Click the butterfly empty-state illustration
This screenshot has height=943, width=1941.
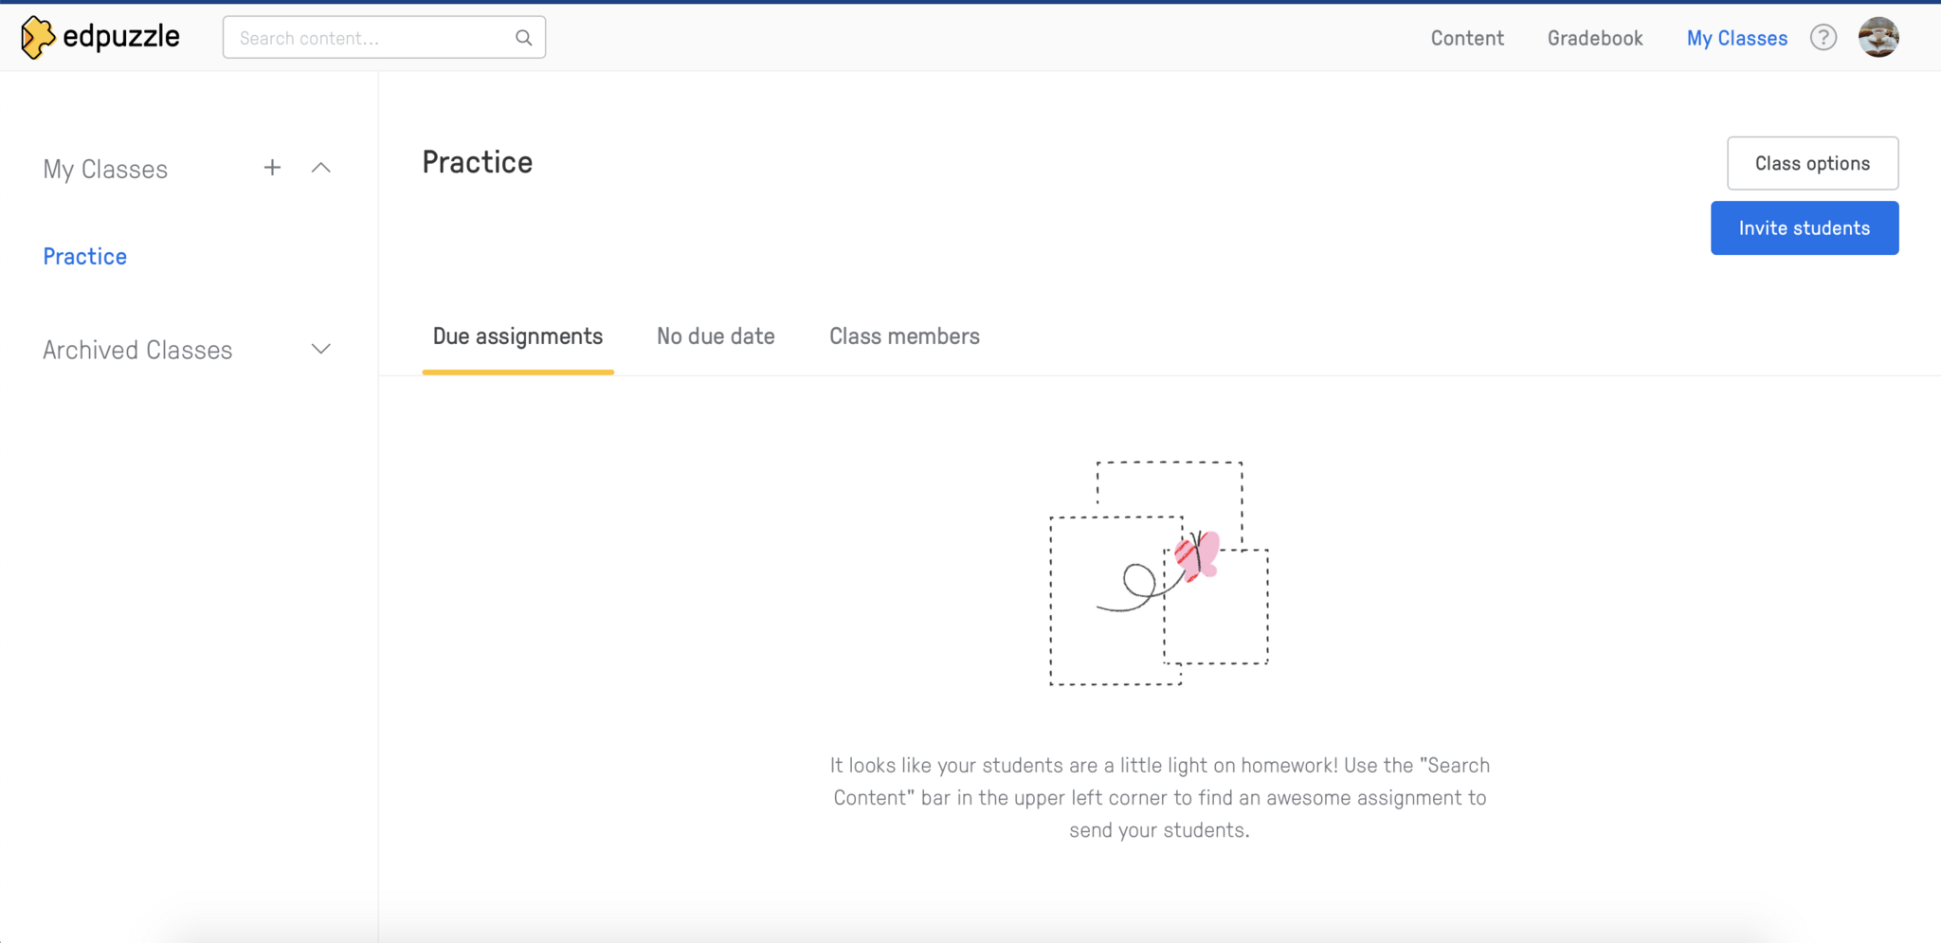click(1158, 573)
